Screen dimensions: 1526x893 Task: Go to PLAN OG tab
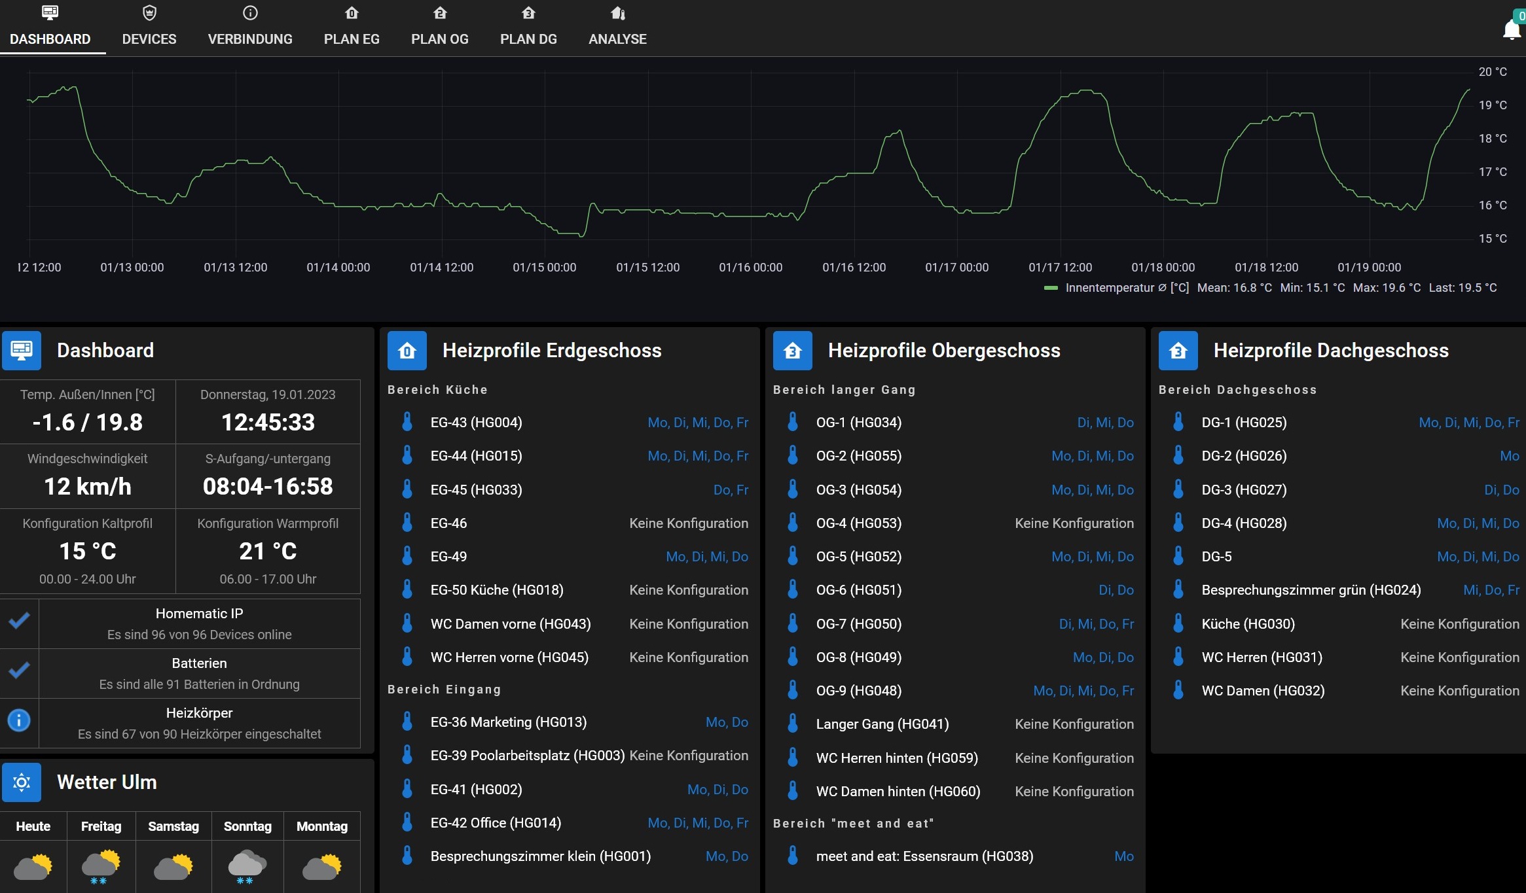tap(440, 27)
